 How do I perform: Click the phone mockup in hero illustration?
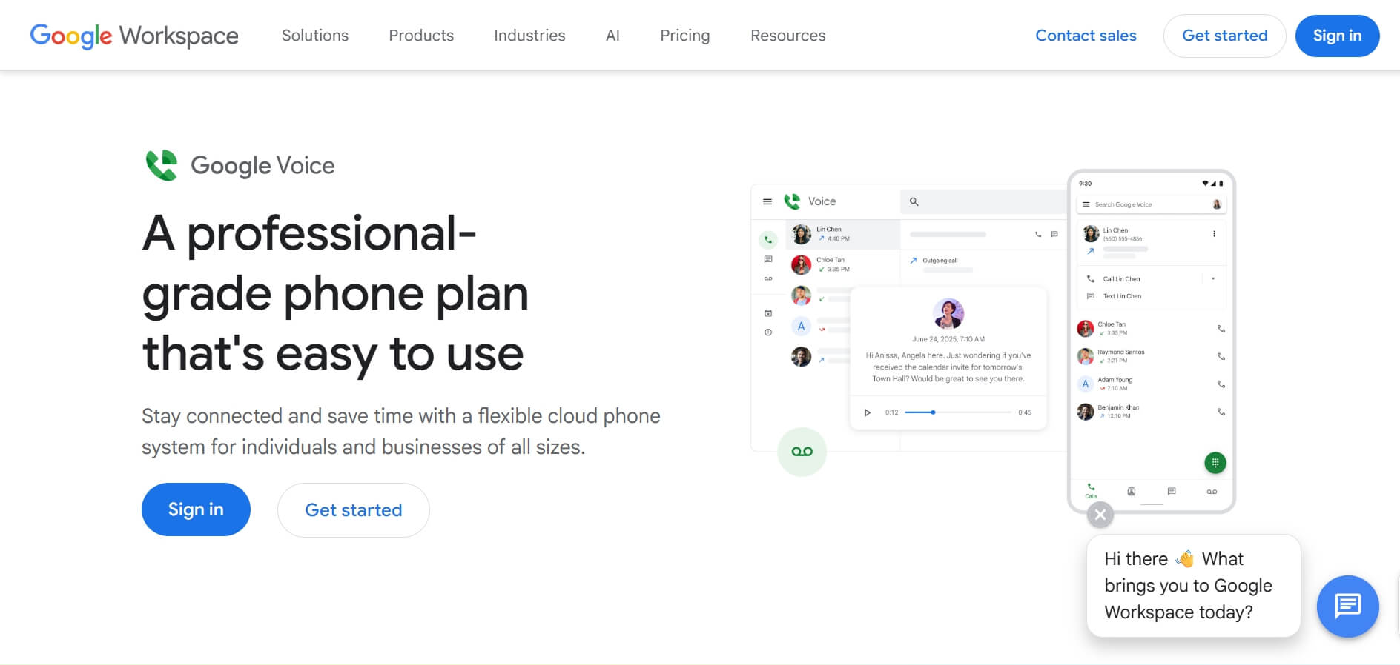tap(1152, 341)
